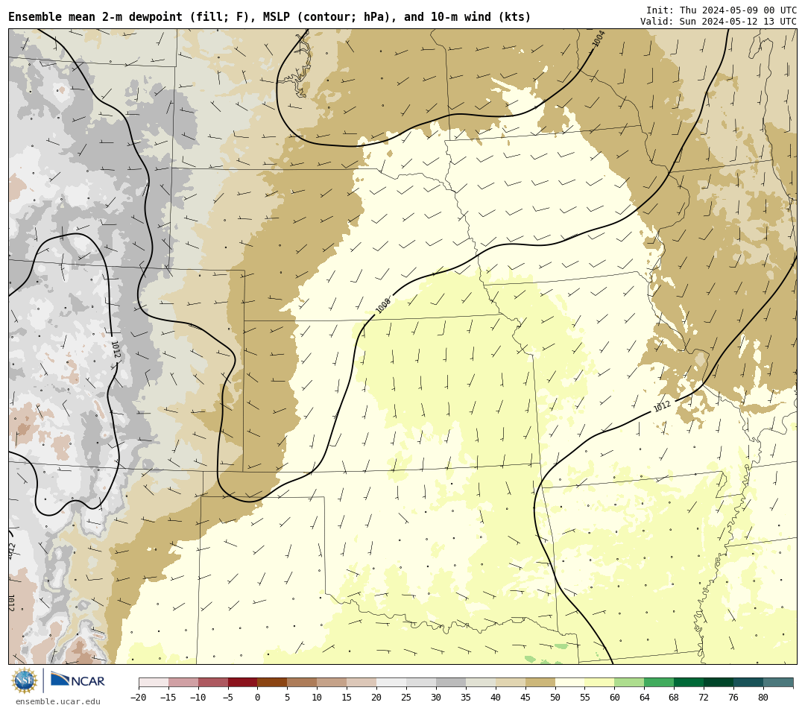
Task: Click the NSF globe logo
Action: pyautogui.click(x=25, y=680)
